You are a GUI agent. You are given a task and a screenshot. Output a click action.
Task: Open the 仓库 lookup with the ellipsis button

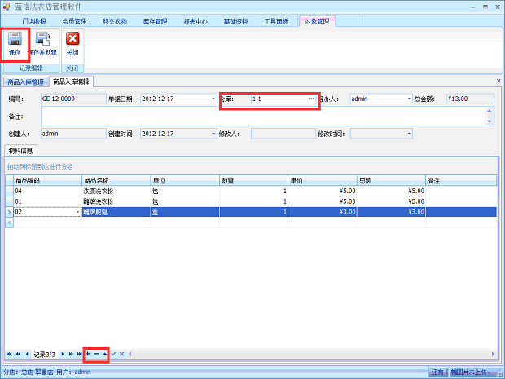(311, 99)
